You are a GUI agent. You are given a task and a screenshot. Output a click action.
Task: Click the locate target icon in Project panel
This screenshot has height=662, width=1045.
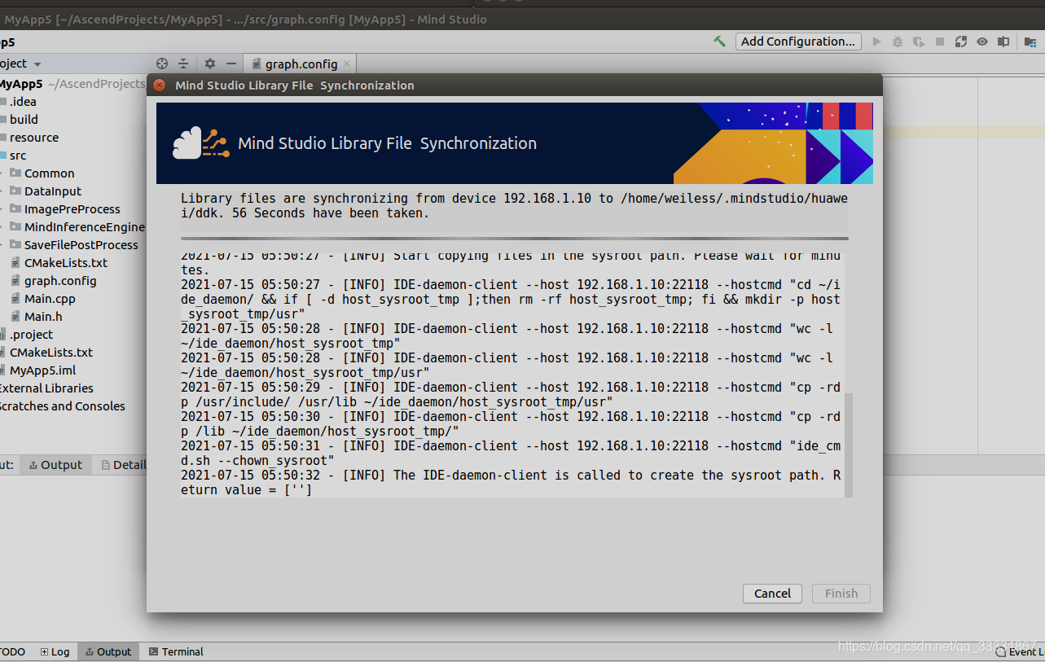click(x=161, y=64)
